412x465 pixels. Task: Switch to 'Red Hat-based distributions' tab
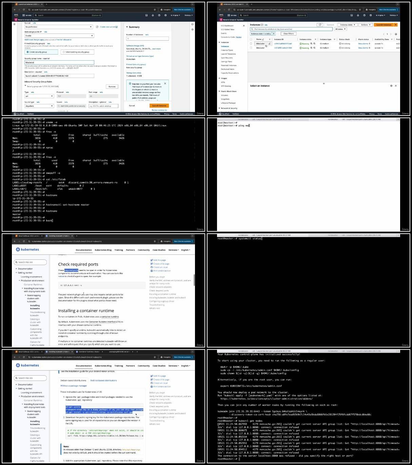103,380
